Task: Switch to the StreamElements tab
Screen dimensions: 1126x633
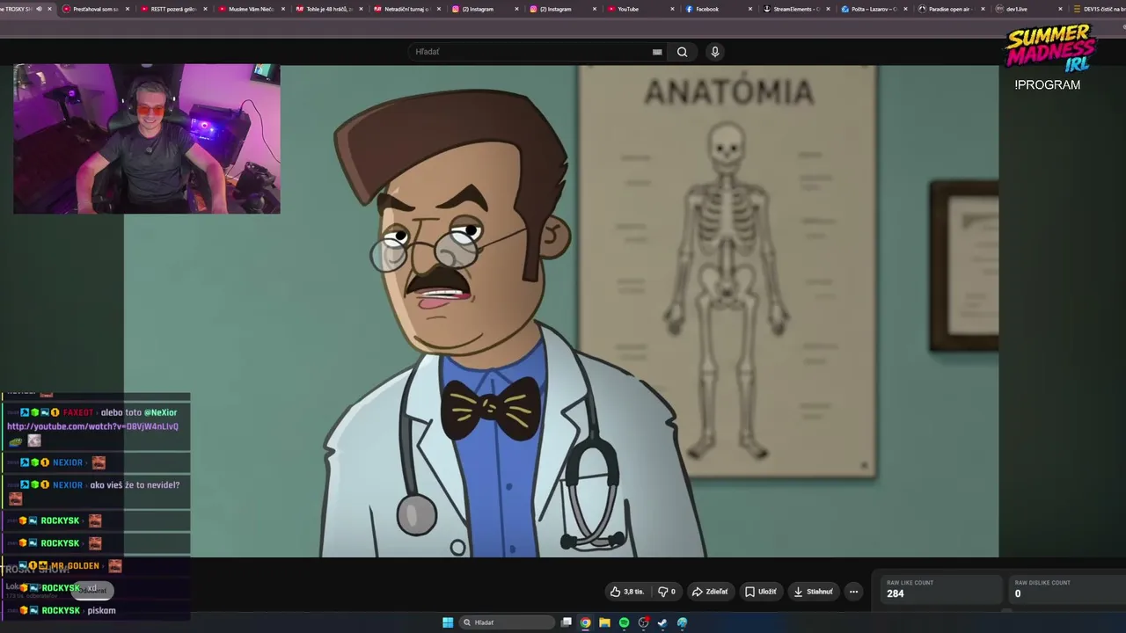Action: [796, 9]
